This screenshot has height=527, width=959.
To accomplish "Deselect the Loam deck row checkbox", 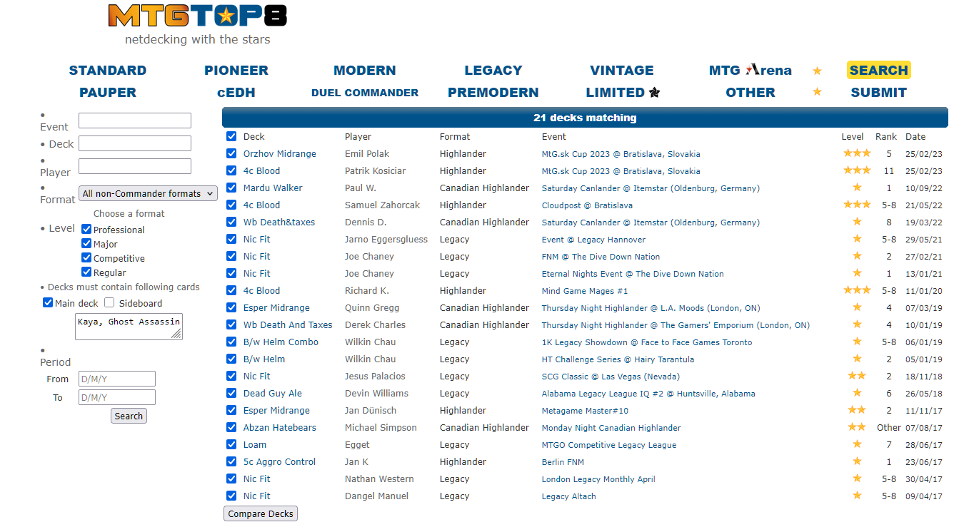I will pyautogui.click(x=231, y=444).
